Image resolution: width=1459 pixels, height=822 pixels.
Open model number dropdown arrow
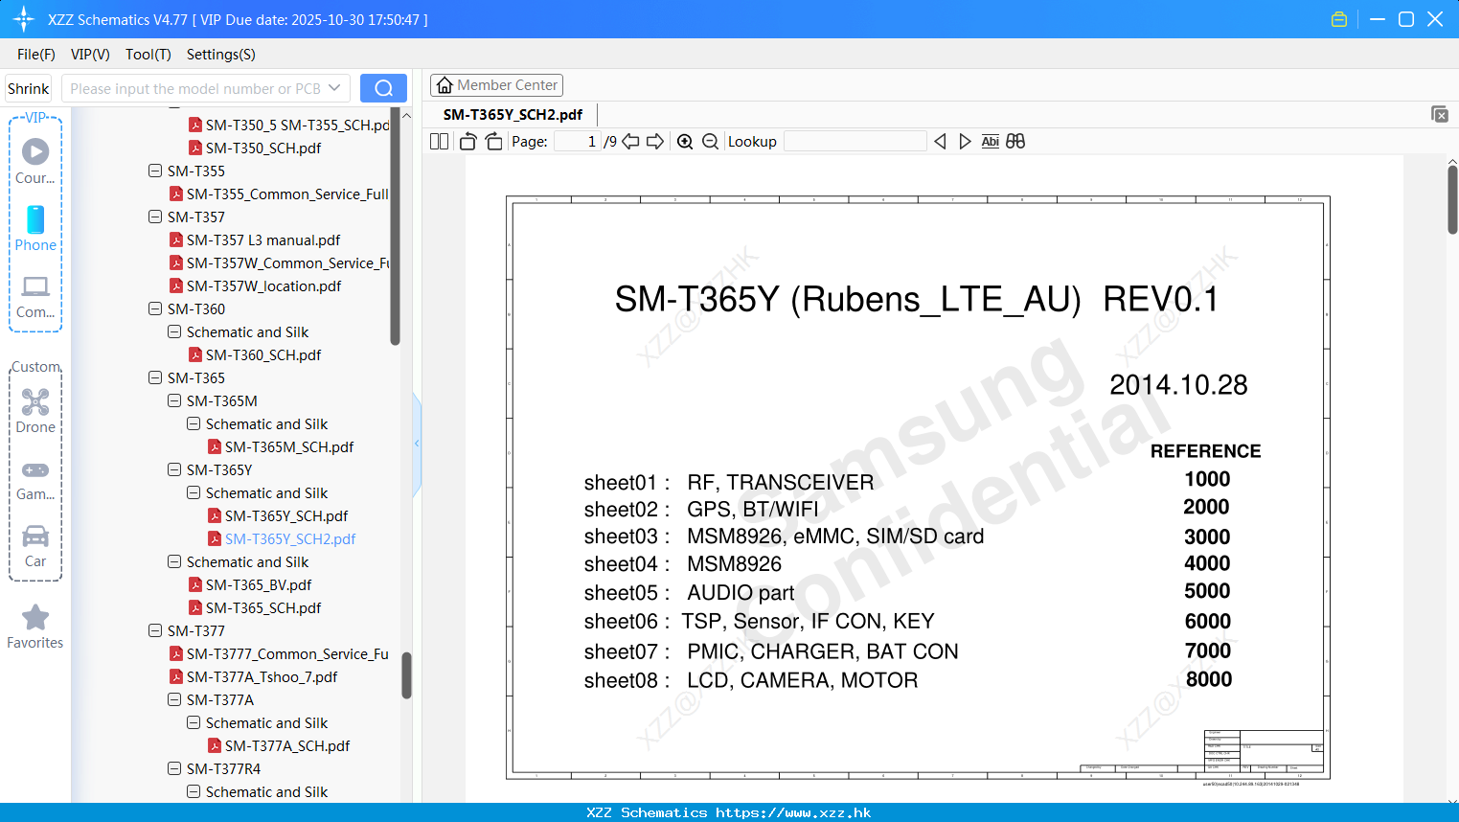[x=334, y=88]
